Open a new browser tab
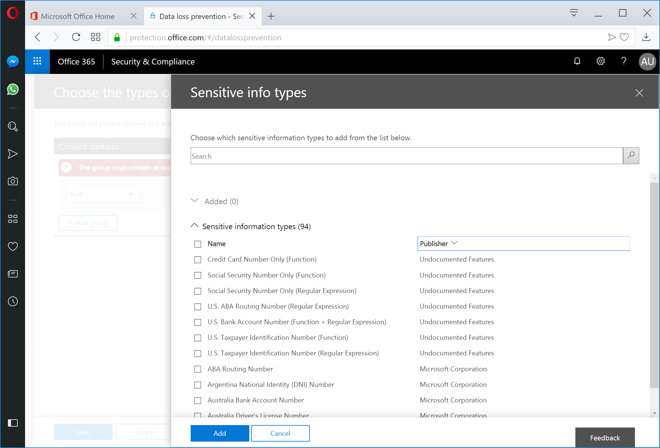Image resolution: width=660 pixels, height=448 pixels. click(x=271, y=16)
